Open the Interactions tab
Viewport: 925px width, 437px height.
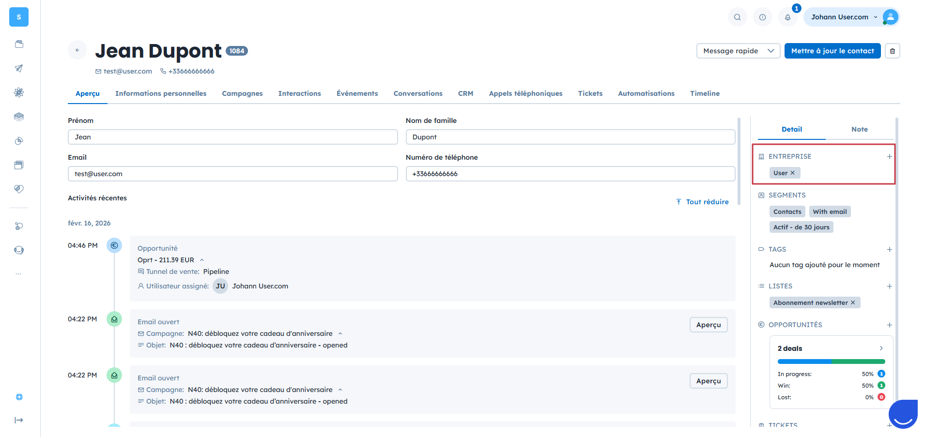pyautogui.click(x=299, y=93)
